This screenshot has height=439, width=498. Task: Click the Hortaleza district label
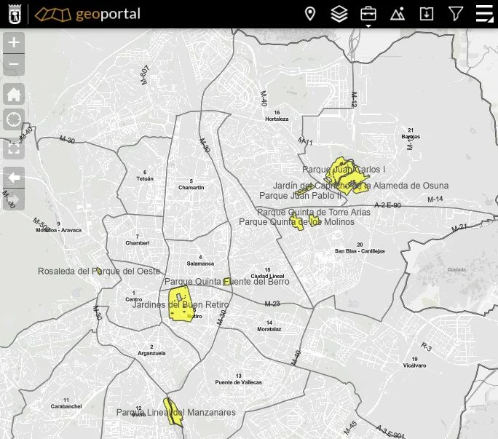tap(277, 116)
